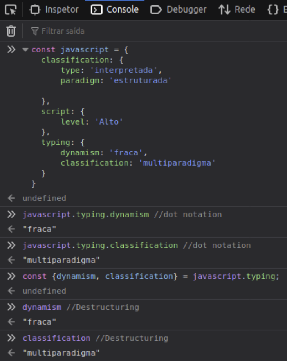The width and height of the screenshot is (287, 361).
Task: Clear console output with trash icon
Action: click(x=11, y=31)
